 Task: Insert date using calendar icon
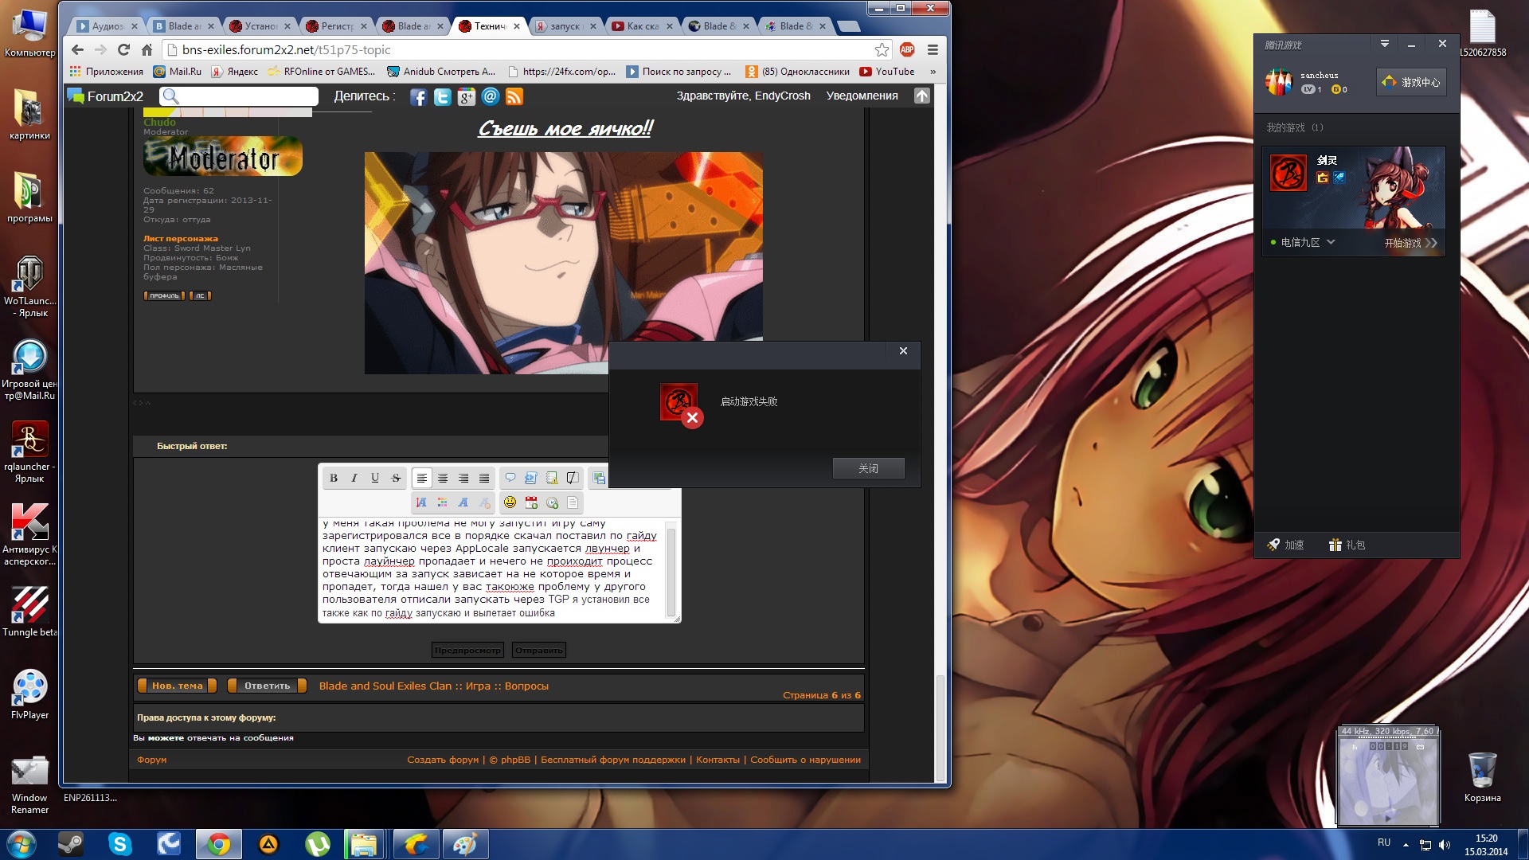tap(531, 502)
